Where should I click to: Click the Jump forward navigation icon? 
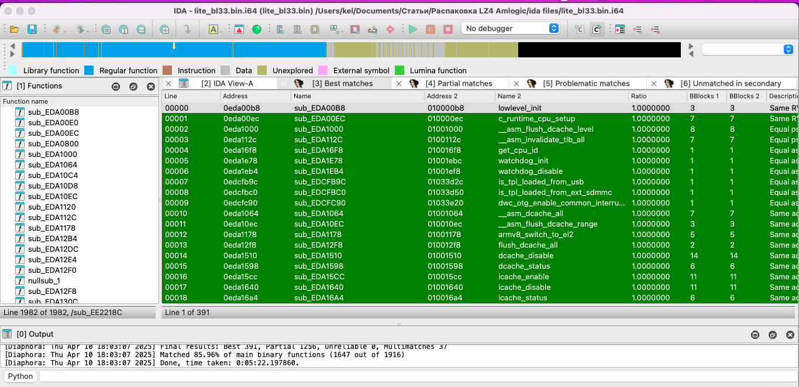coord(81,29)
